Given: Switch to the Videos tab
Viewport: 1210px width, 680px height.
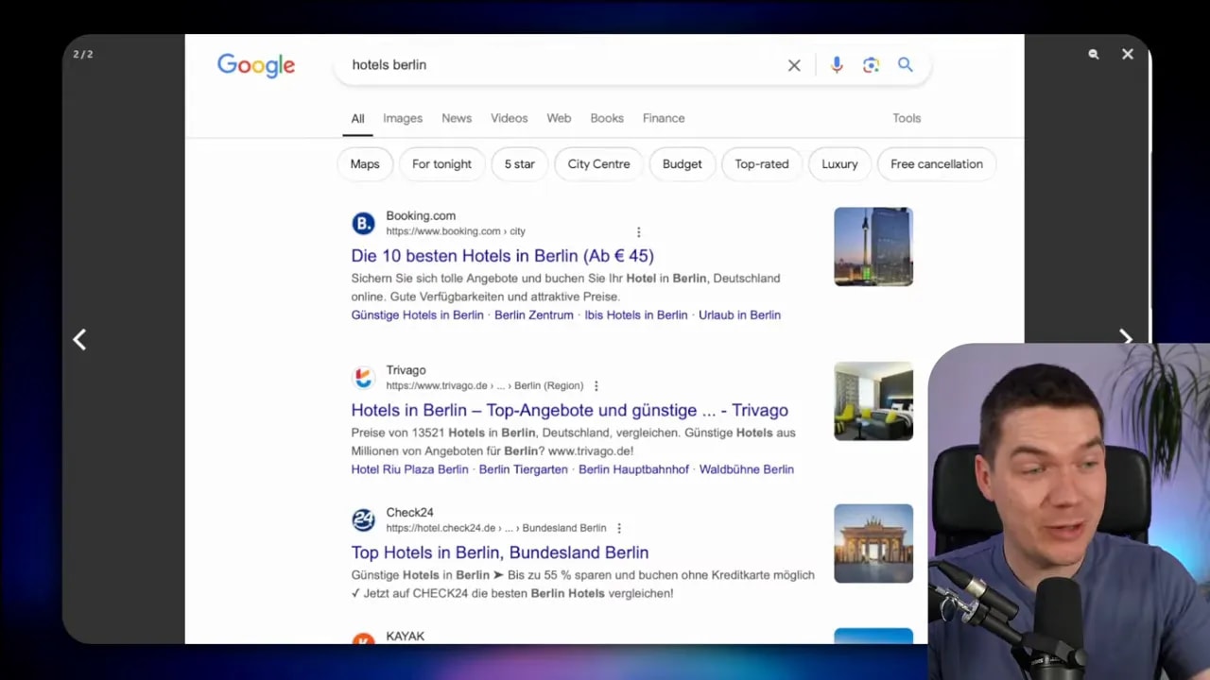Looking at the screenshot, I should [x=510, y=118].
